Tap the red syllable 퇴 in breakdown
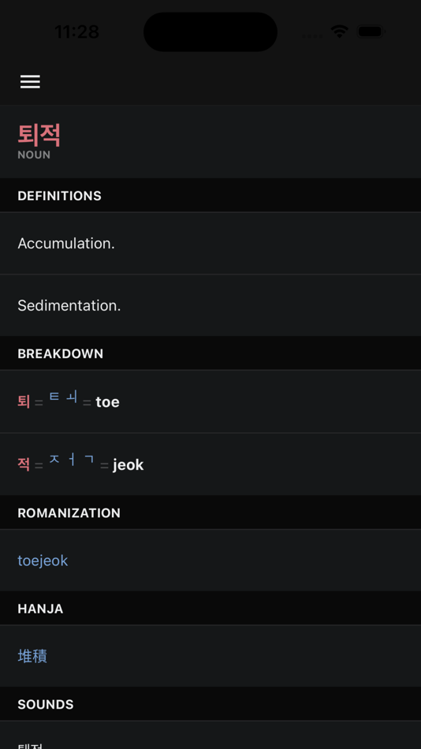 (x=24, y=402)
